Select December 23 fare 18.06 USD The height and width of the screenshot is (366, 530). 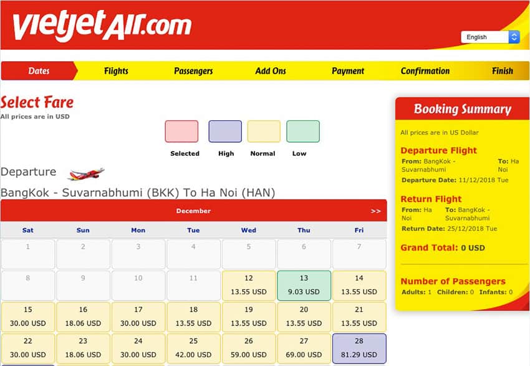point(83,348)
